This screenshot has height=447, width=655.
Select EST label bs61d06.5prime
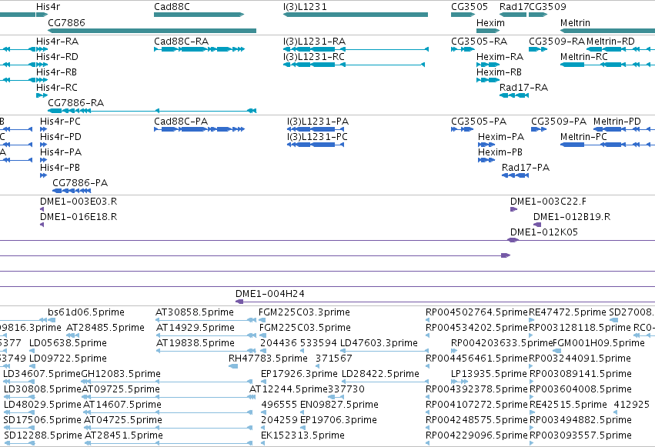coord(86,312)
